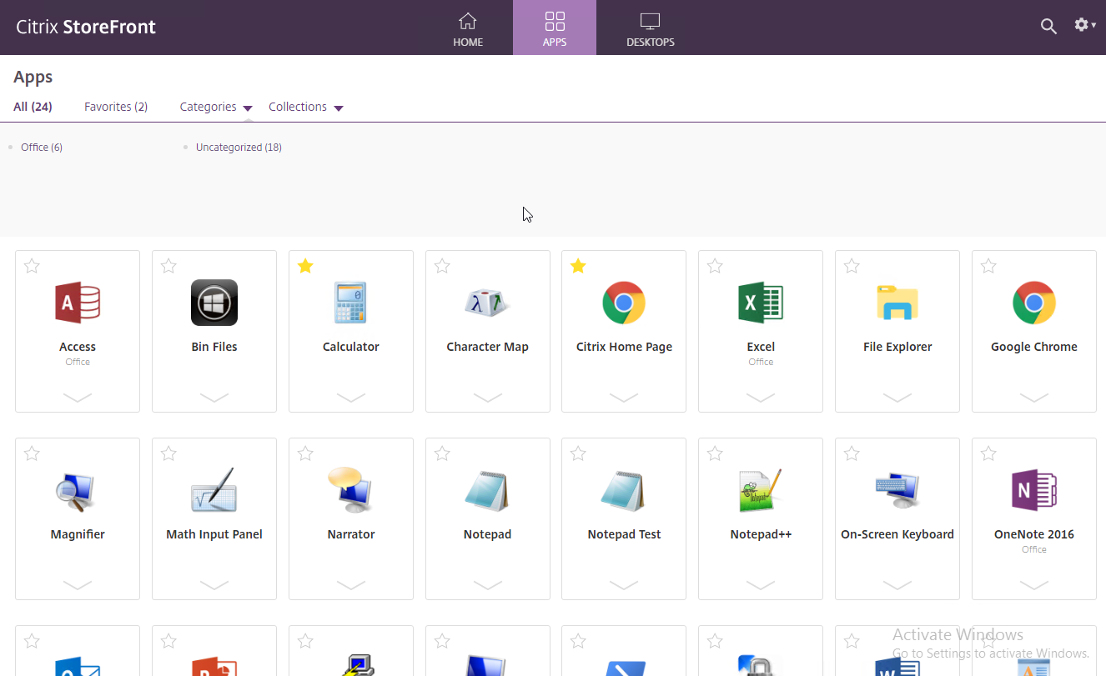Launch the Narrator app icon
Screen dimensions: 1106x676
pos(351,490)
